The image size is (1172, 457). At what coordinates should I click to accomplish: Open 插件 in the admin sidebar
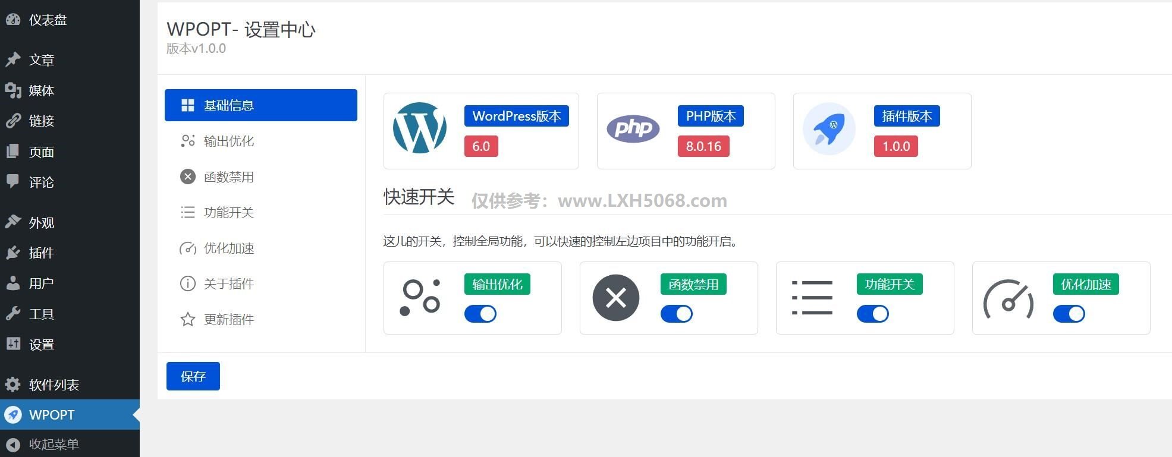(x=70, y=253)
